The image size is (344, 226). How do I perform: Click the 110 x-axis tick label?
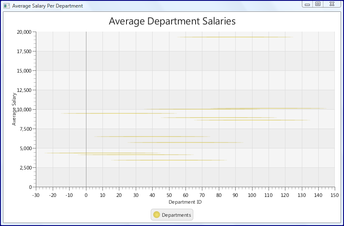[269, 195]
